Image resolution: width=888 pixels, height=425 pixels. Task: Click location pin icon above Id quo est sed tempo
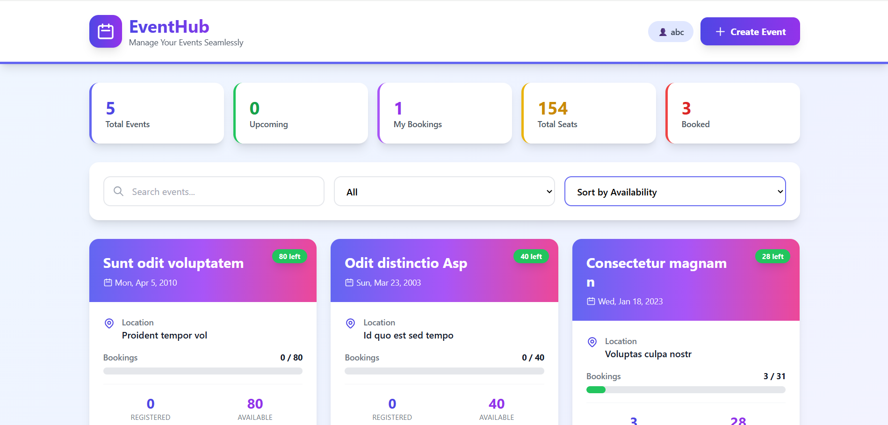point(350,323)
